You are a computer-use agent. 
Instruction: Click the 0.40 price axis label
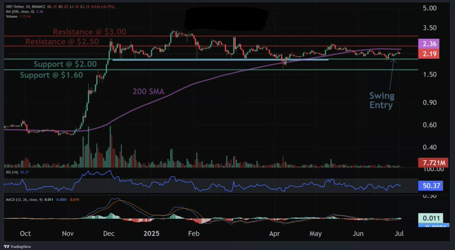tap(429, 147)
